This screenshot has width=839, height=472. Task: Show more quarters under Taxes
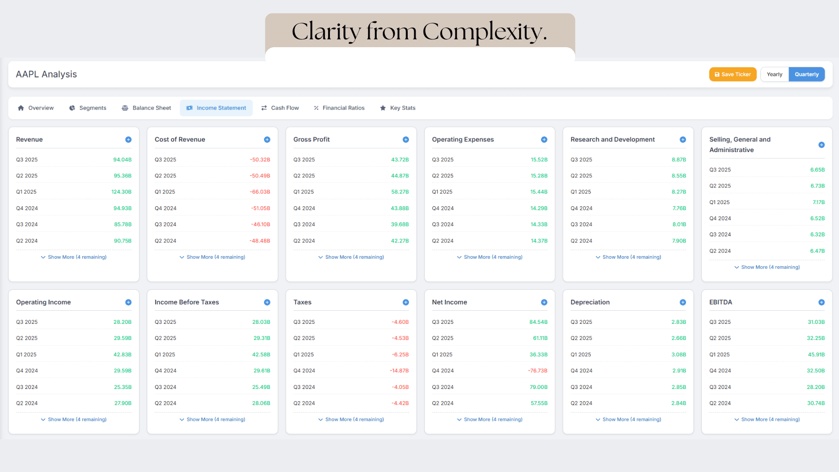(x=351, y=419)
